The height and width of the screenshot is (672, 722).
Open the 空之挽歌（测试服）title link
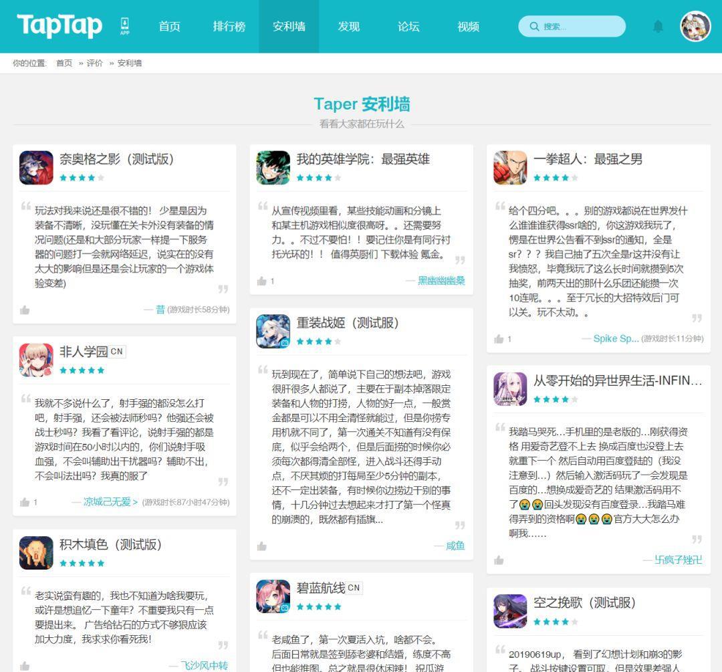pyautogui.click(x=585, y=602)
